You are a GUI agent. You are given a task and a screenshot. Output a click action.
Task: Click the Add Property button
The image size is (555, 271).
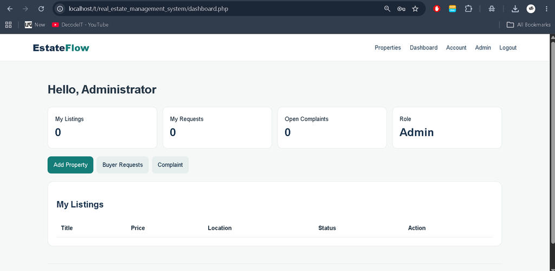70,165
